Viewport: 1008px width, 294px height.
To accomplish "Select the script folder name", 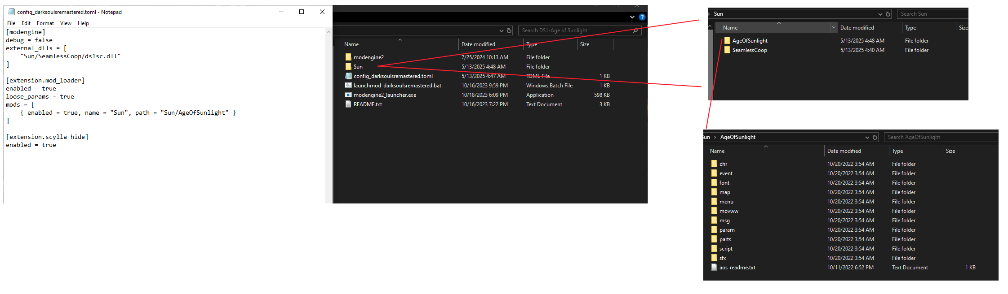I will coord(726,249).
